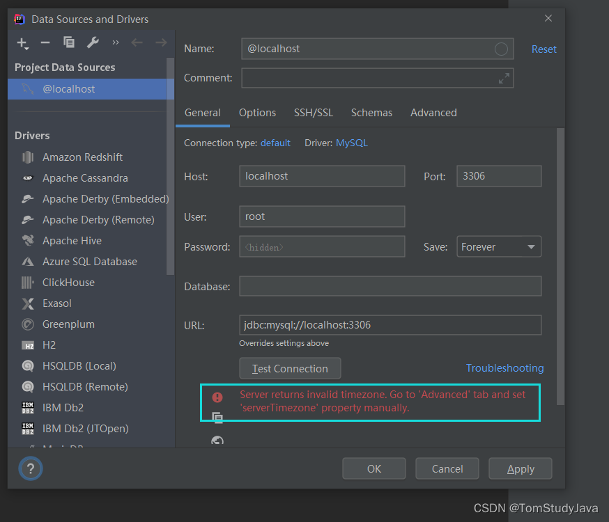Screen dimensions: 609x522
Task: Open help with question mark button
Action: tap(31, 469)
